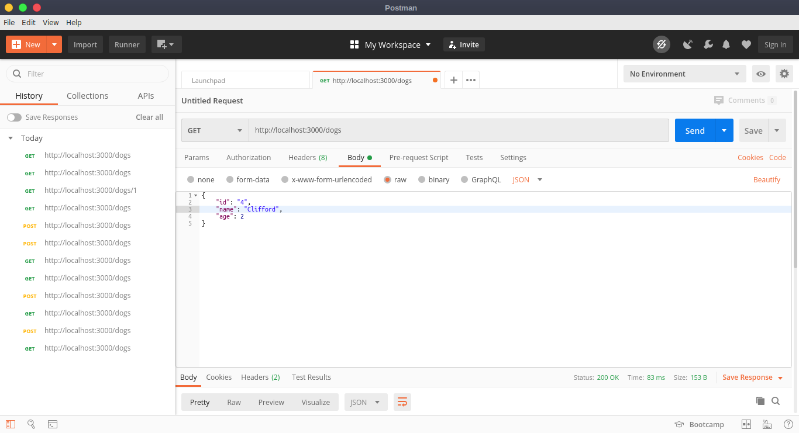Open the Pre-request Script tab
Image resolution: width=799 pixels, height=433 pixels.
point(419,157)
